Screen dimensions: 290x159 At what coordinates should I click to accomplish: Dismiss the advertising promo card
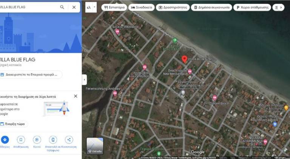(76, 96)
